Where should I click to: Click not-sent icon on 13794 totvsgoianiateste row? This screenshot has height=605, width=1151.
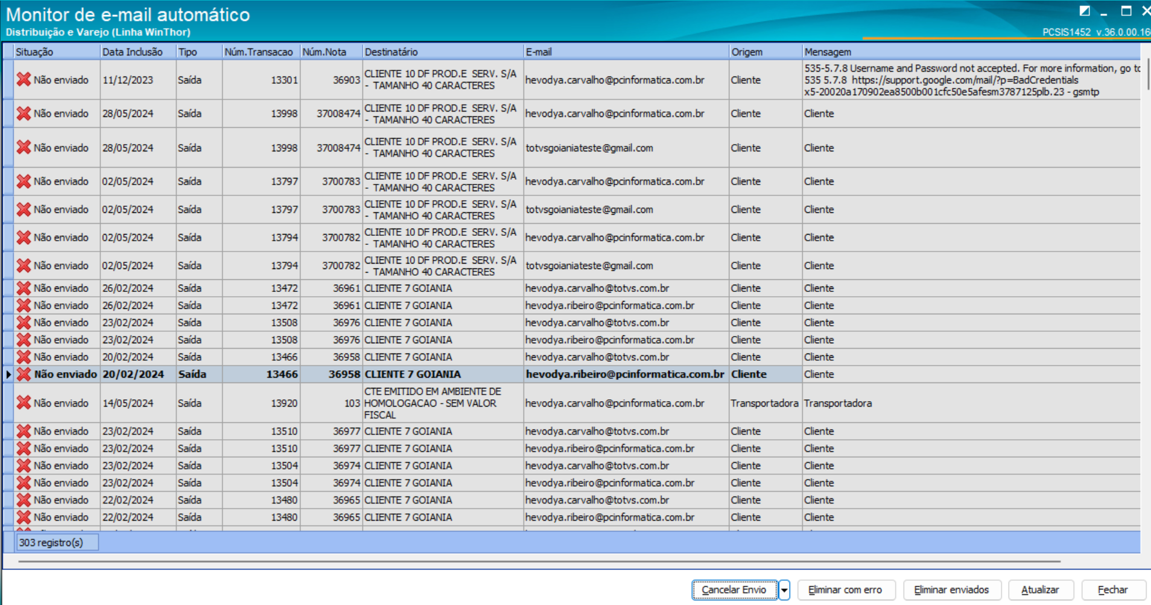(24, 265)
